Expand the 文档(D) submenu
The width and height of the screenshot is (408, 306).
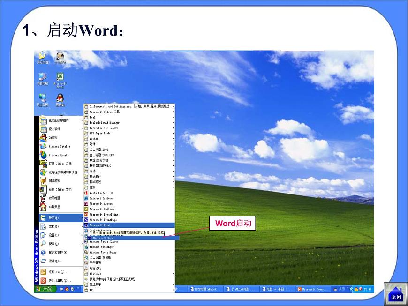[60, 227]
